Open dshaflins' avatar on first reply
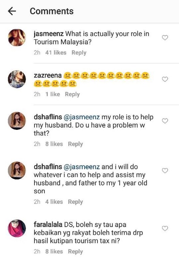This screenshot has height=261, width=179. tap(17, 121)
